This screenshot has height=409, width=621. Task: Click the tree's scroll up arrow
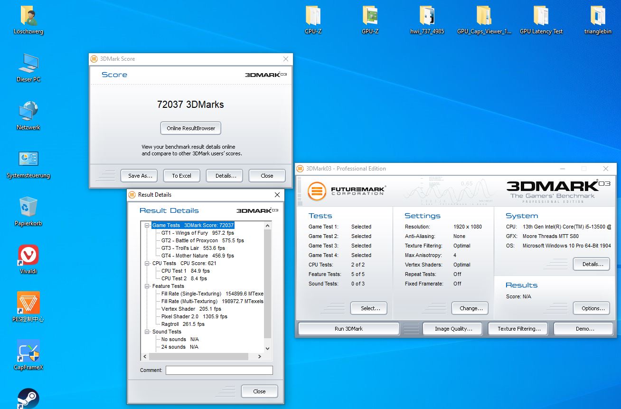tap(267, 226)
